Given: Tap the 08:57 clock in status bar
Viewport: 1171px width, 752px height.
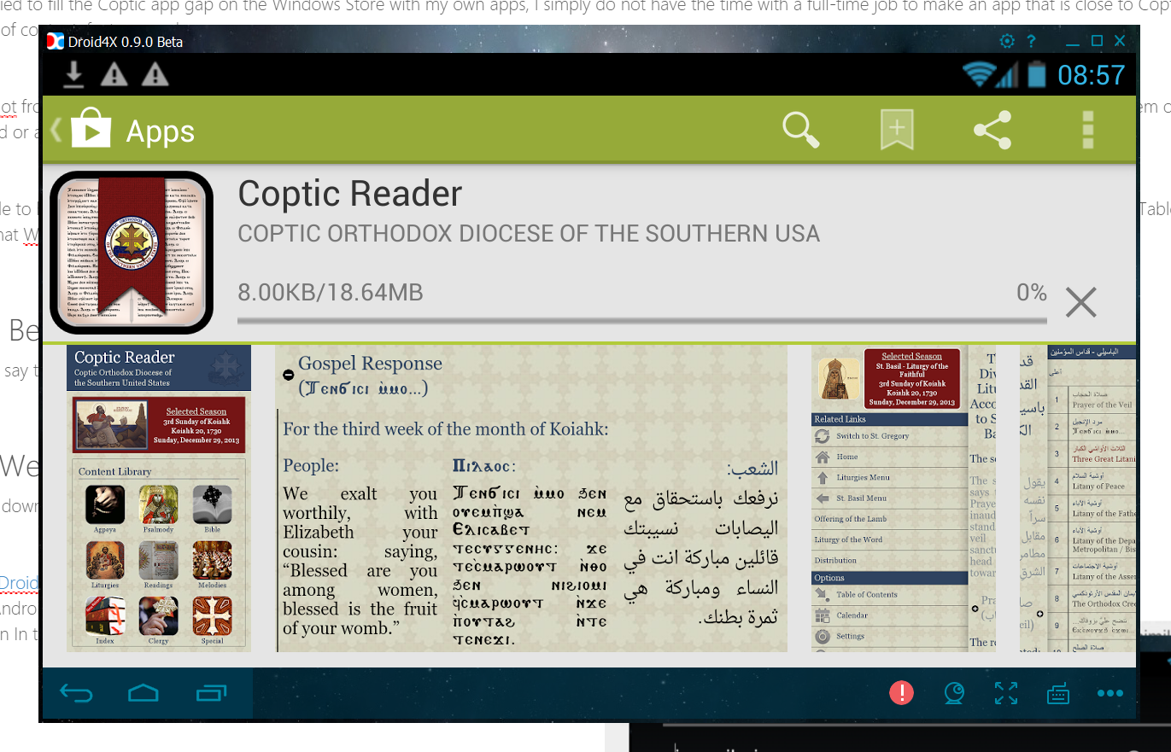Looking at the screenshot, I should pos(1092,75).
